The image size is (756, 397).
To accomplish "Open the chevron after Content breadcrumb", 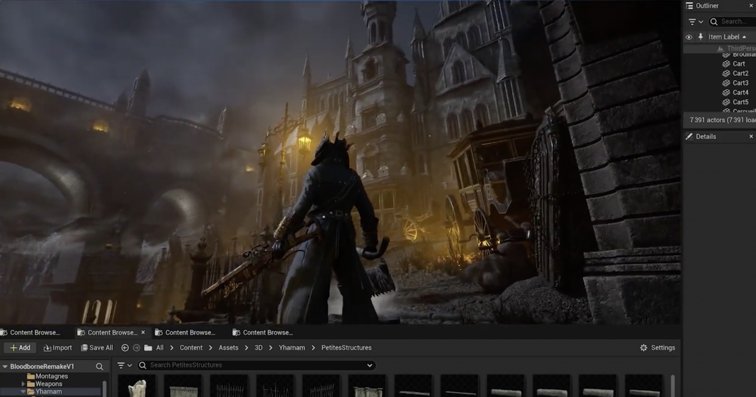I will pyautogui.click(x=210, y=348).
